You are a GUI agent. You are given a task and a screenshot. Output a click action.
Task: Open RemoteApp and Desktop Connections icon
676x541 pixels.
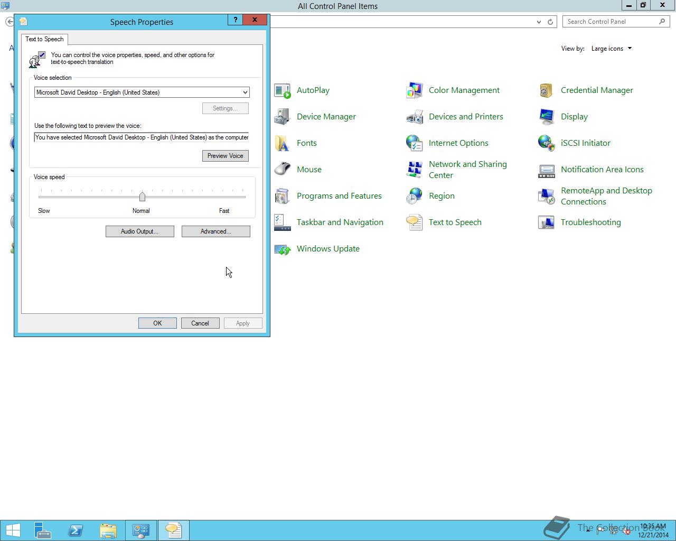coord(547,196)
